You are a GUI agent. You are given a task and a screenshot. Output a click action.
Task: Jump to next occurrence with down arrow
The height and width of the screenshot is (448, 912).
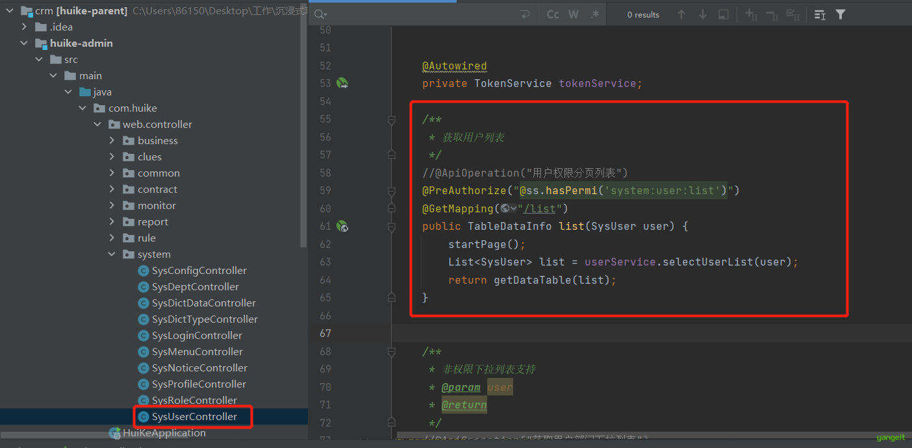pos(703,14)
